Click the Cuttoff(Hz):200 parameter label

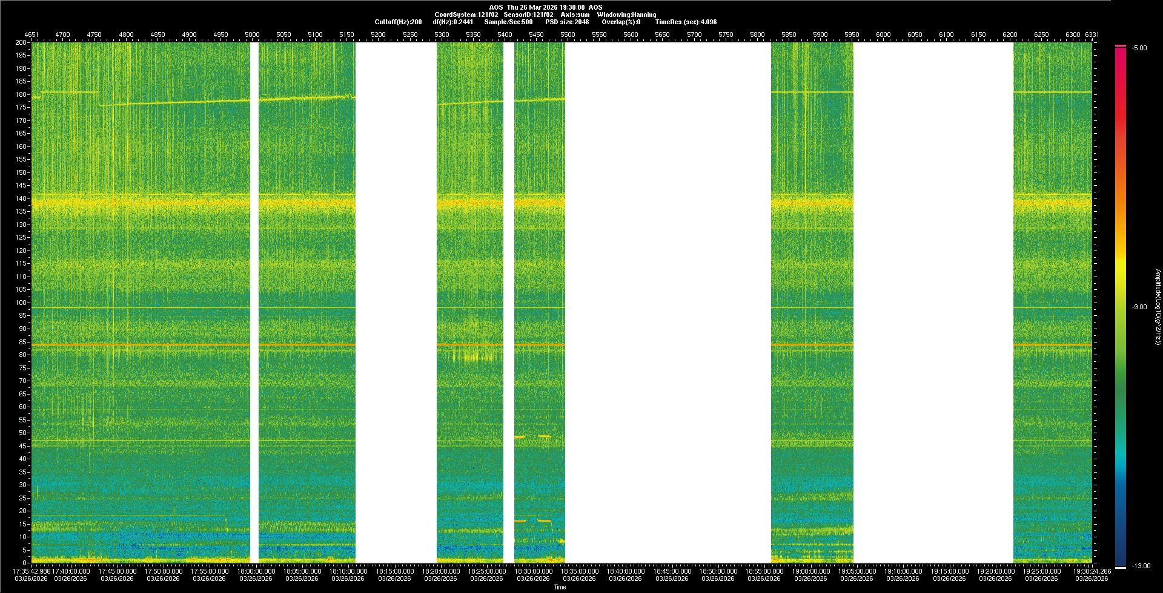398,22
